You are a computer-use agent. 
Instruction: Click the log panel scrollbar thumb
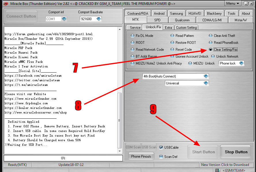pyautogui.click(x=120, y=120)
